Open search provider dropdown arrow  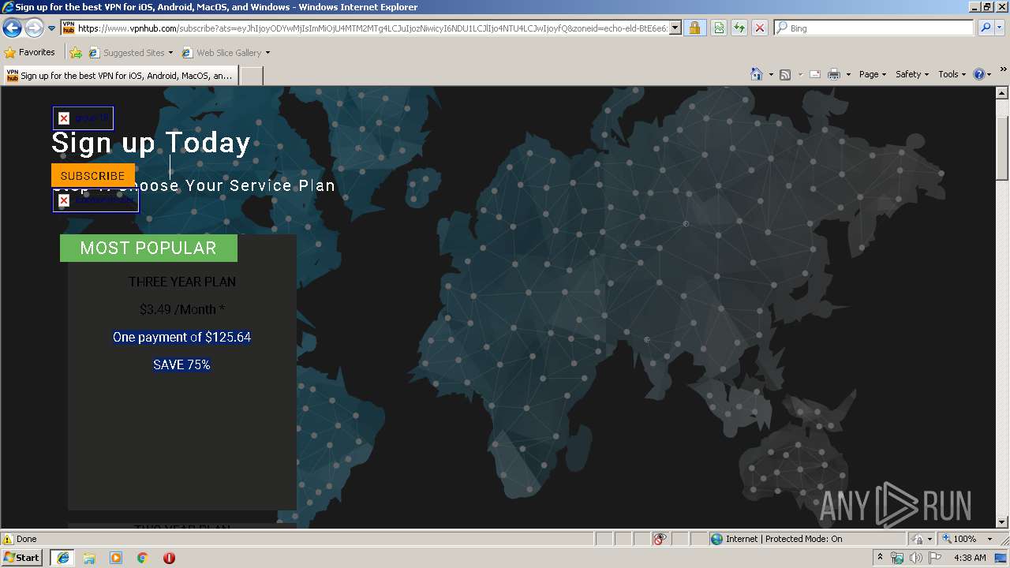pyautogui.click(x=1000, y=28)
